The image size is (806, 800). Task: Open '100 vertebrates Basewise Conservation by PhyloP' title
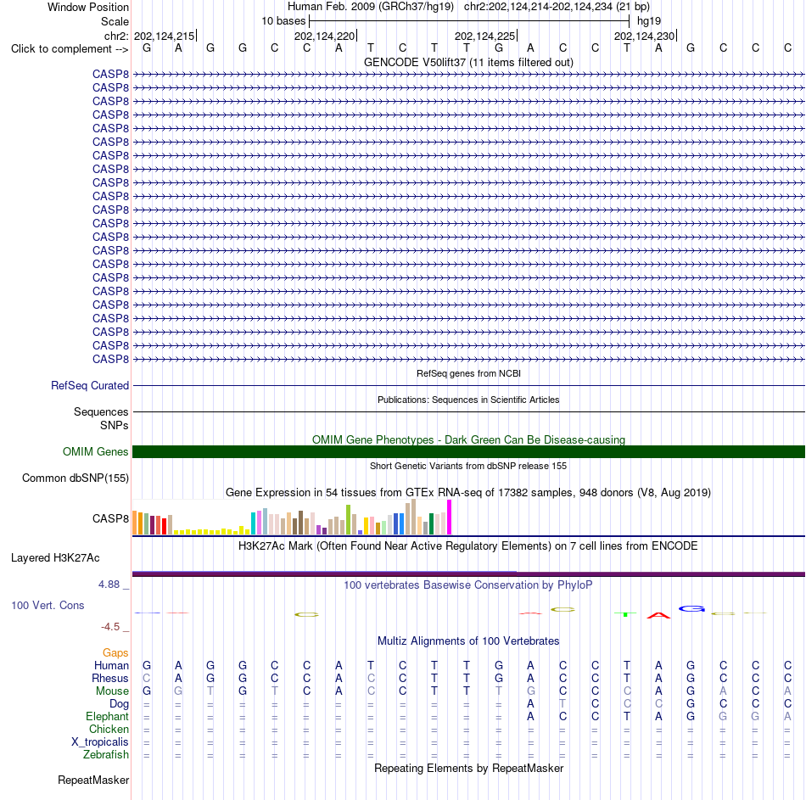pyautogui.click(x=468, y=585)
